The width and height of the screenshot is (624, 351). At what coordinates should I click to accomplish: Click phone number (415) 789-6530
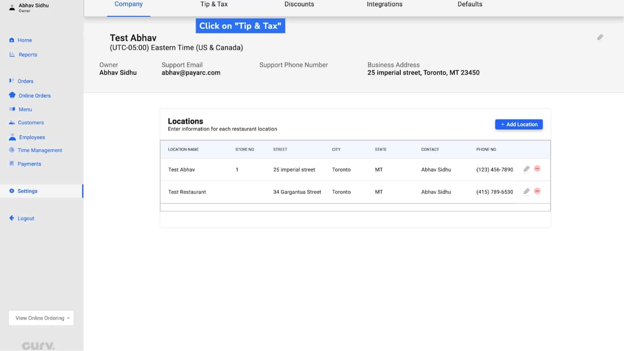[495, 192]
